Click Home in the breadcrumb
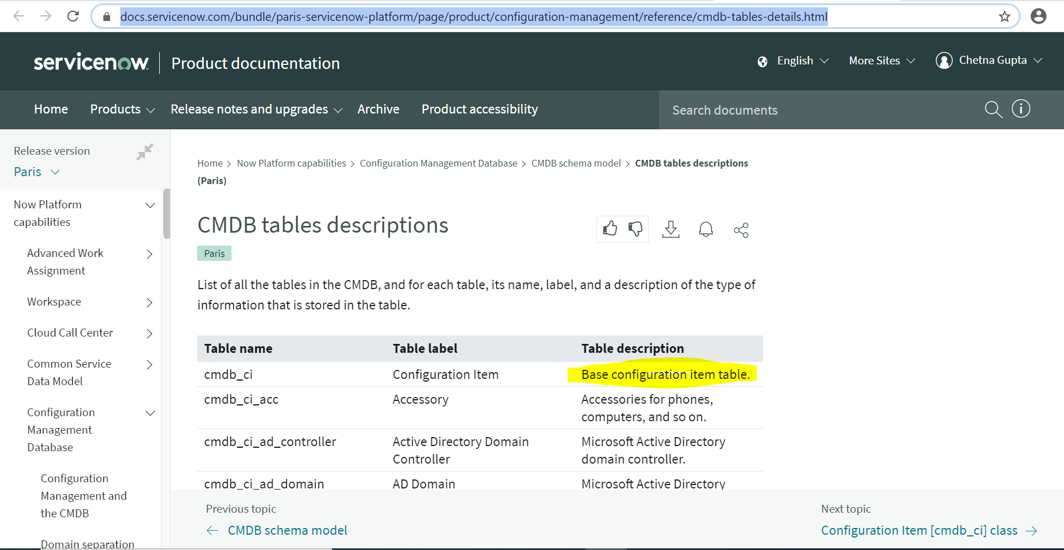 click(x=210, y=163)
